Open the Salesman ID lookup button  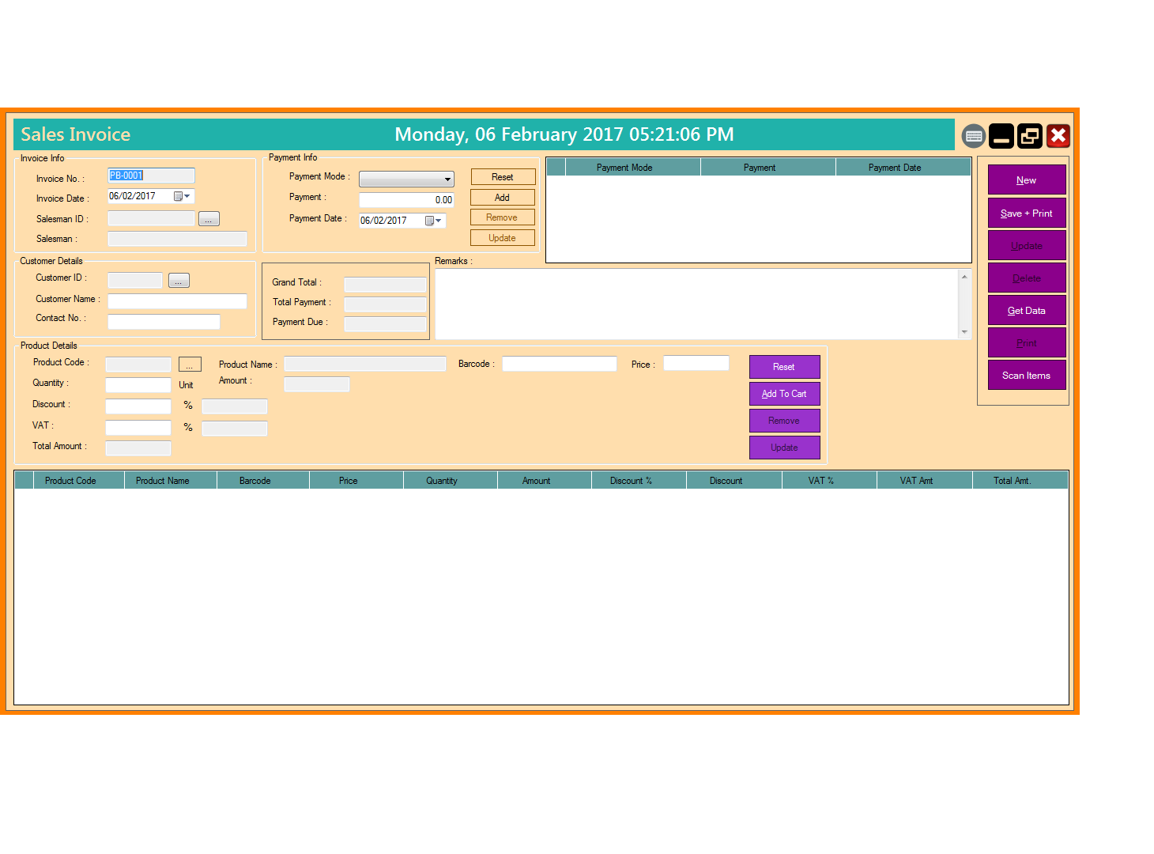tap(208, 218)
